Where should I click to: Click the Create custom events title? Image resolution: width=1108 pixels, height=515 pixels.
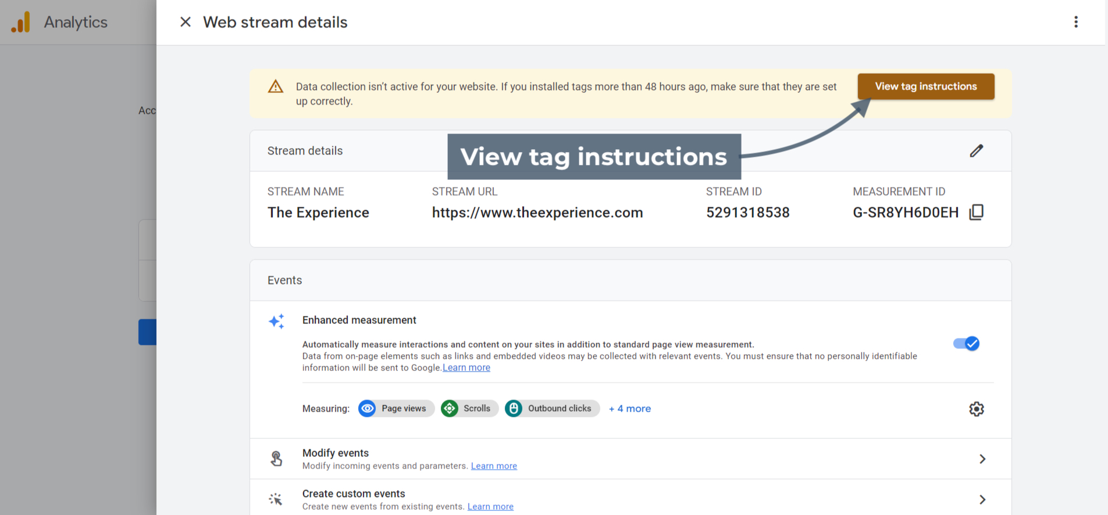(354, 494)
